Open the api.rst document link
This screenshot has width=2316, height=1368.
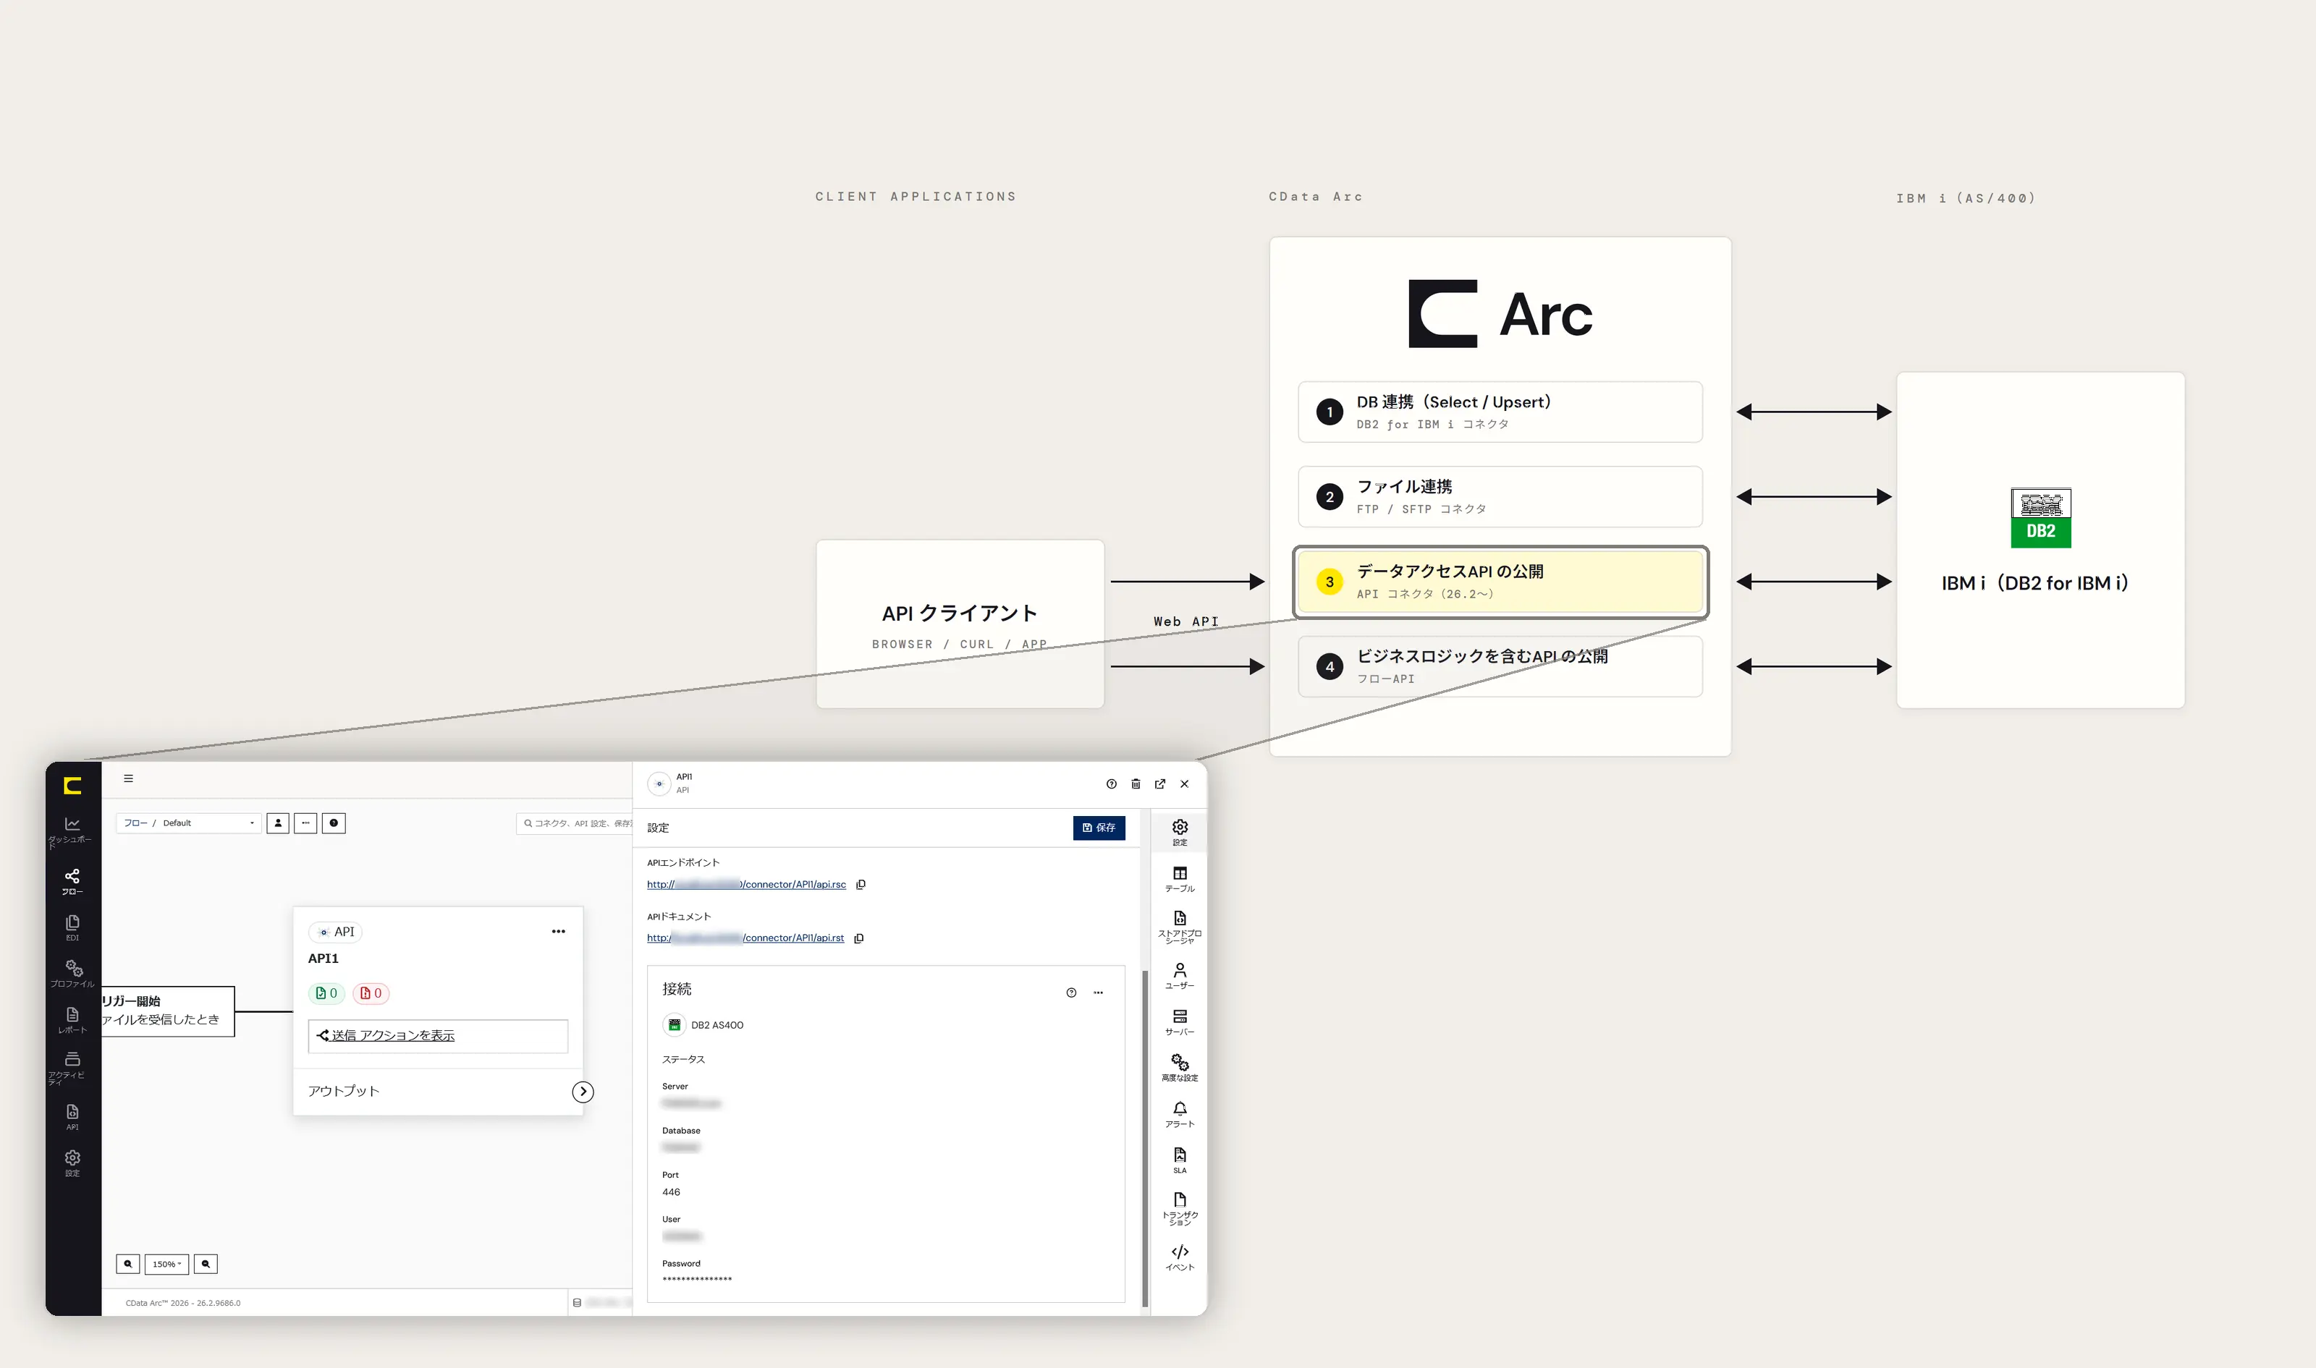[x=746, y=938]
